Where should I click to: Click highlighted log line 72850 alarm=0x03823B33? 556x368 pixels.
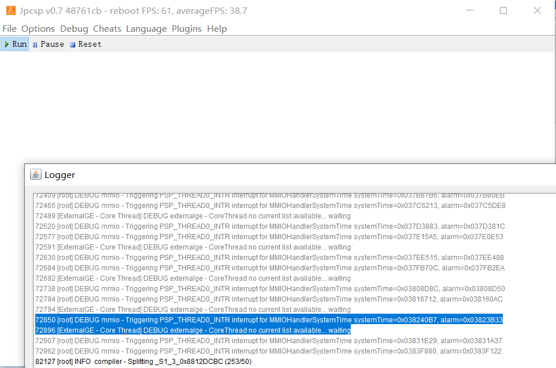pos(269,320)
